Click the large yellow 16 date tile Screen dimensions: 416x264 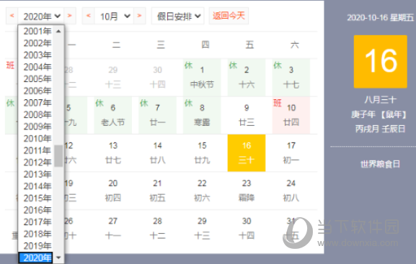click(x=381, y=61)
